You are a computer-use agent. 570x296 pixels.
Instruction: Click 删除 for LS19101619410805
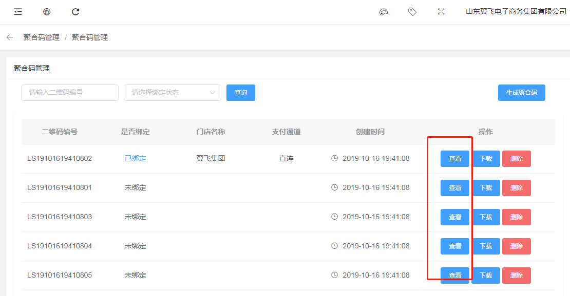click(517, 276)
